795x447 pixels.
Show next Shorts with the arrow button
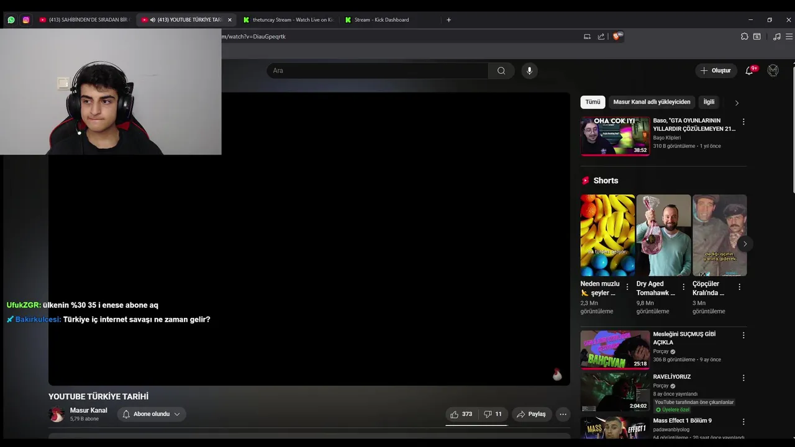(745, 244)
